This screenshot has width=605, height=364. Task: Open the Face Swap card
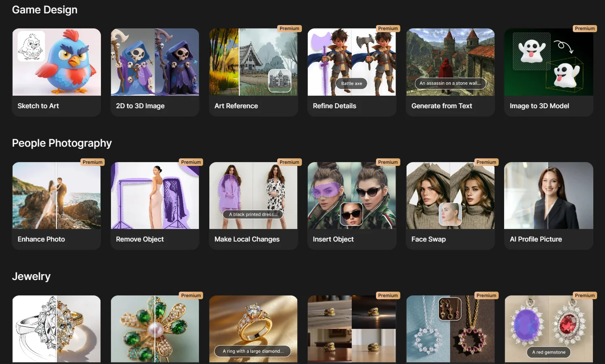(451, 206)
